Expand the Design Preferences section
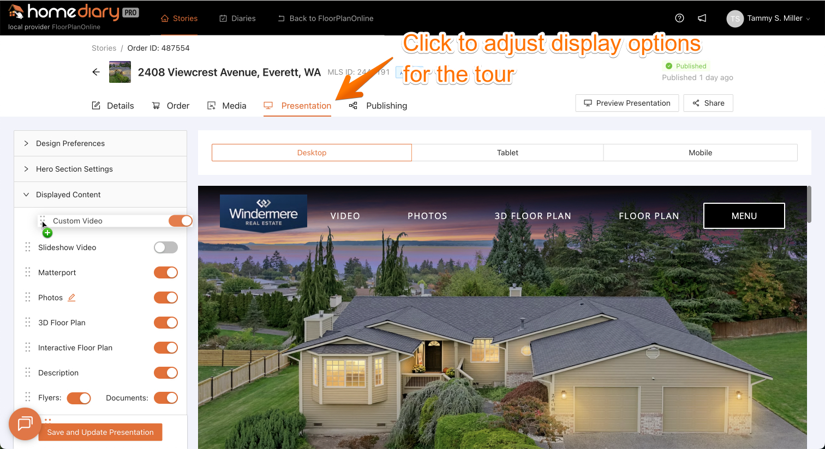825x449 pixels. (x=100, y=143)
